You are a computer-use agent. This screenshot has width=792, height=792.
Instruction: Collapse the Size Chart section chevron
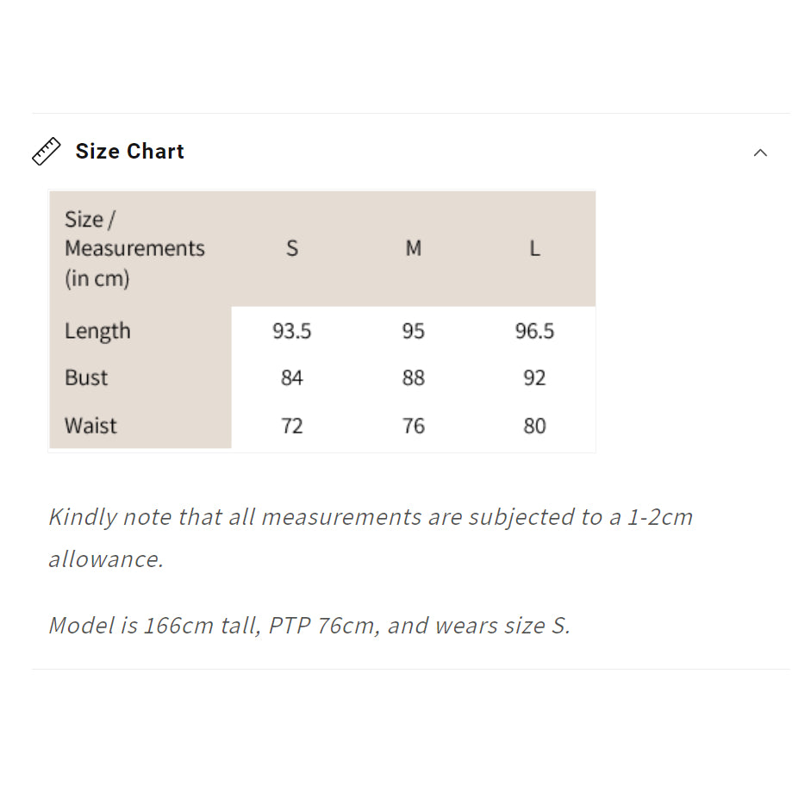tap(760, 153)
